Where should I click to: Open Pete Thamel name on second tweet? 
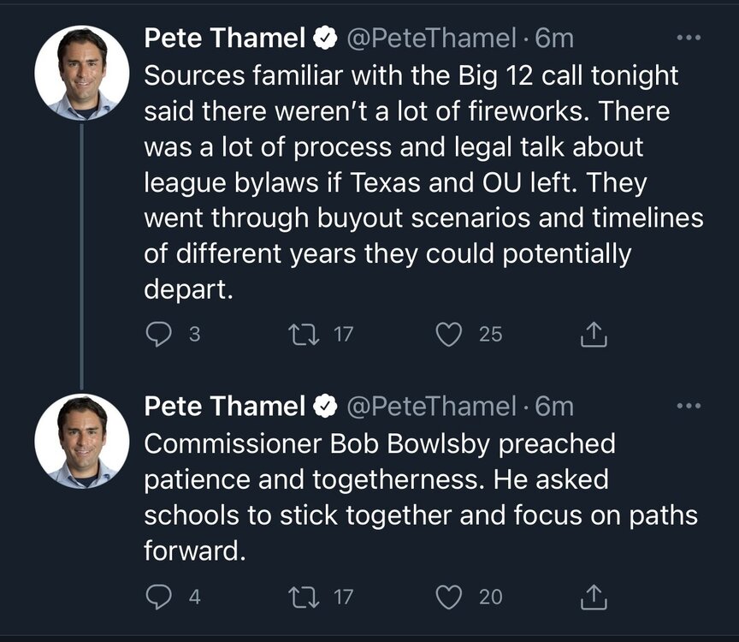[225, 406]
